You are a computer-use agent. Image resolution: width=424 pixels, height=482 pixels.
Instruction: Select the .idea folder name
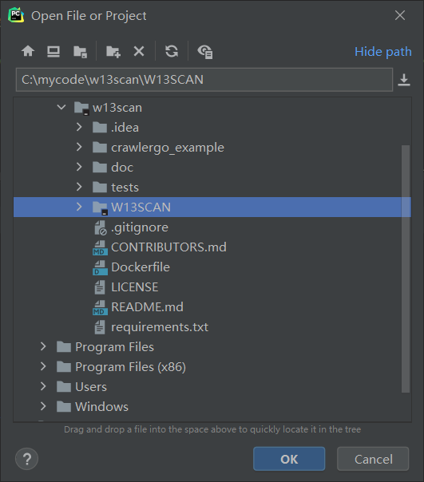[x=125, y=127]
